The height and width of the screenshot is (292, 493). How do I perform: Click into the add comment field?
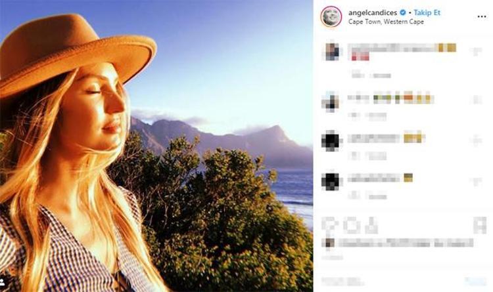click(x=388, y=281)
